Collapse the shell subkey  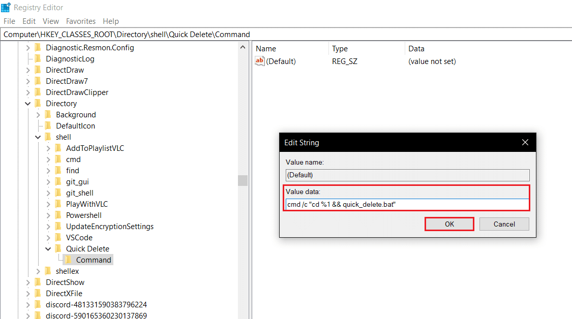point(38,137)
